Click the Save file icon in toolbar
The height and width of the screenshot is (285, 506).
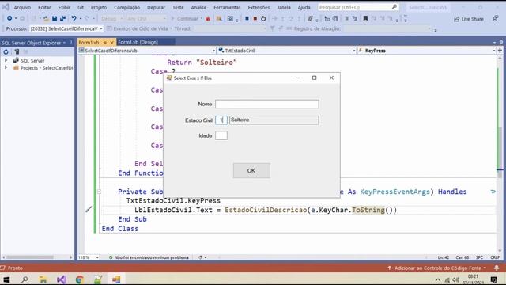[55, 19]
